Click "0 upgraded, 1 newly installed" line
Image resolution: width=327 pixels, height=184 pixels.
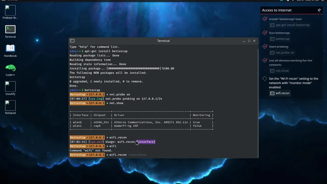106,82
